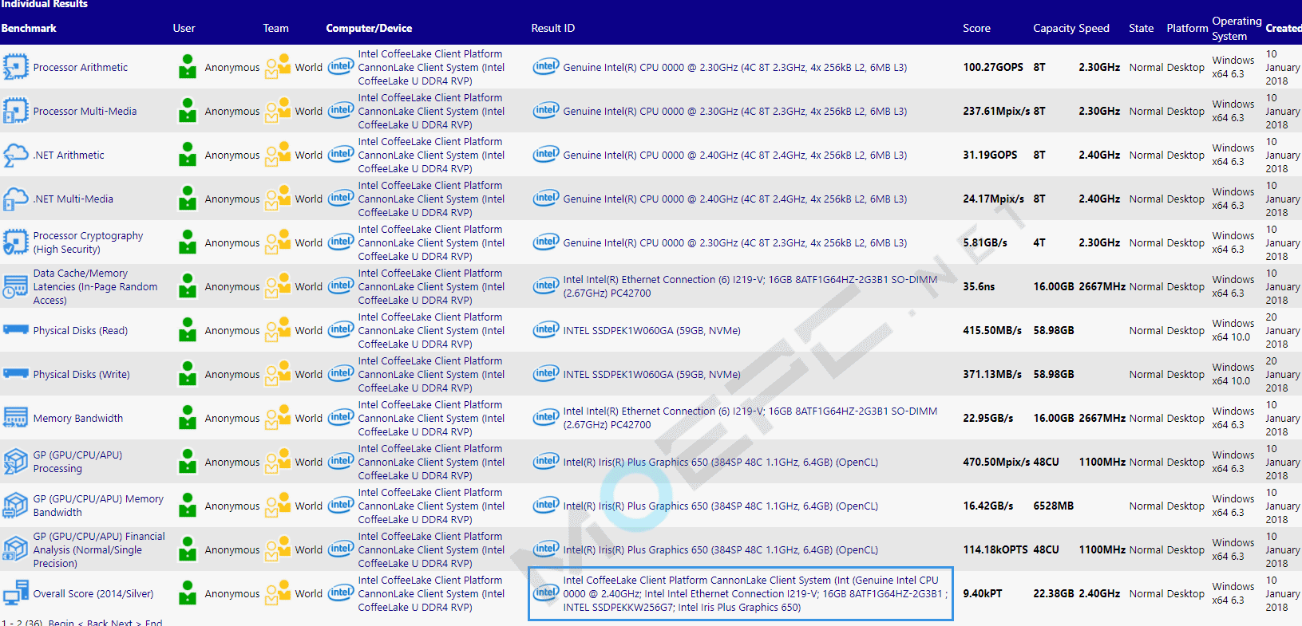Jump to the Begin results page
This screenshot has height=626, width=1302.
61,623
